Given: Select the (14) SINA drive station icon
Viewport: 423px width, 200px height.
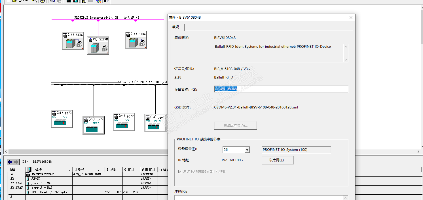Looking at the screenshot, I should [136, 40].
